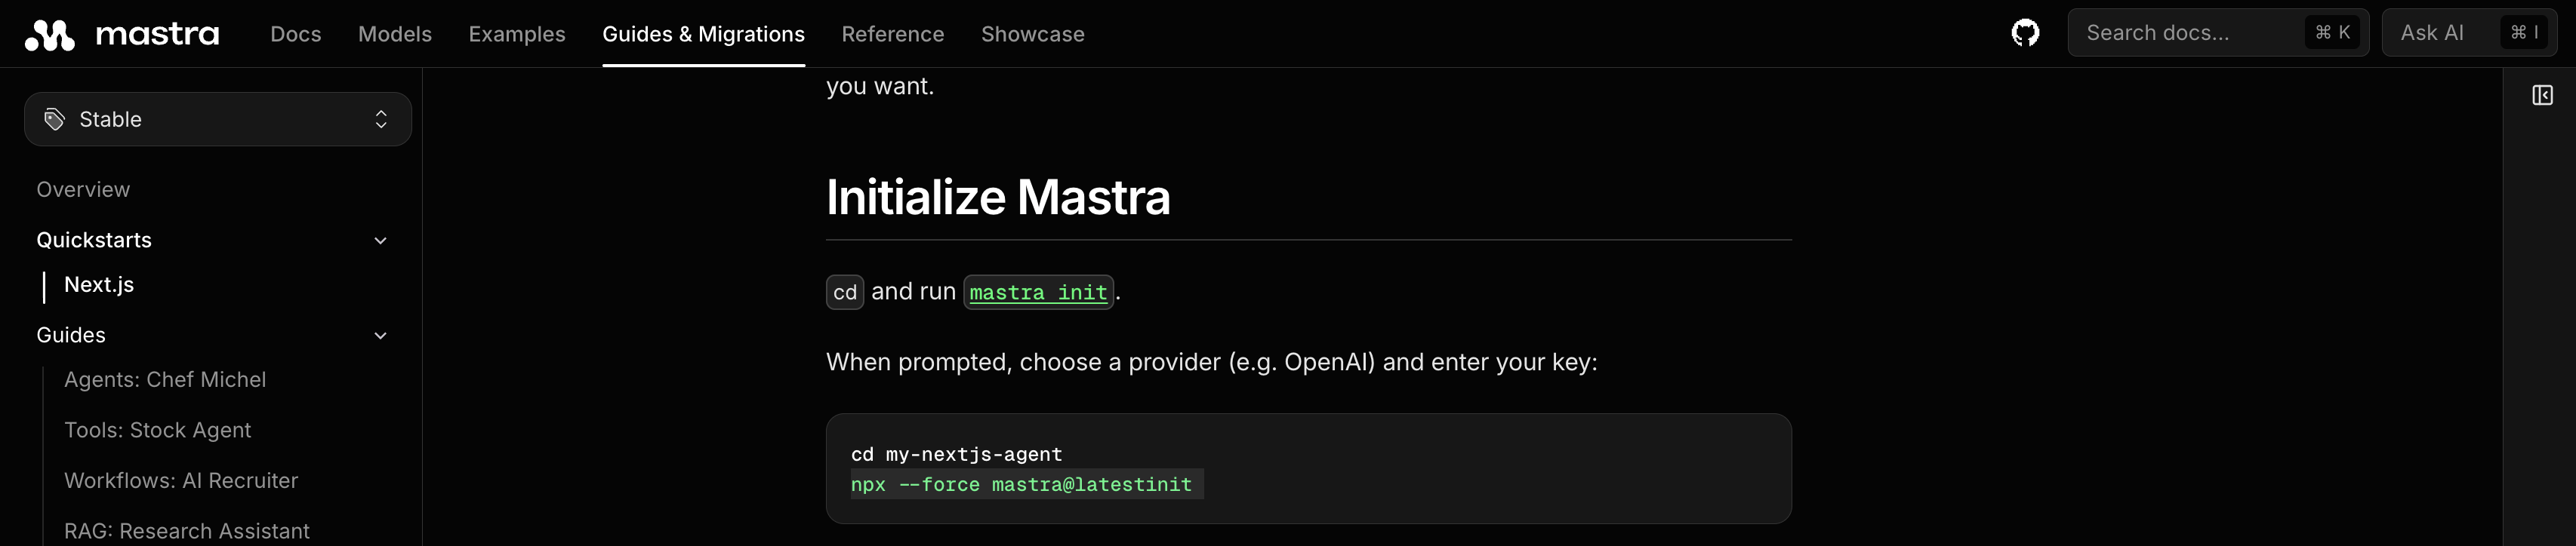
Task: Click the Mastra logo in the header
Action: pyautogui.click(x=122, y=35)
